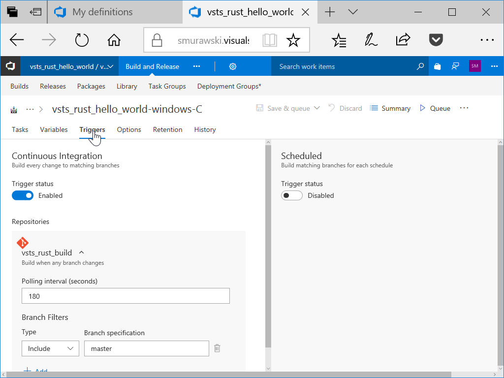
Task: Click the Visual Studio Team Services logo
Action: [10, 66]
